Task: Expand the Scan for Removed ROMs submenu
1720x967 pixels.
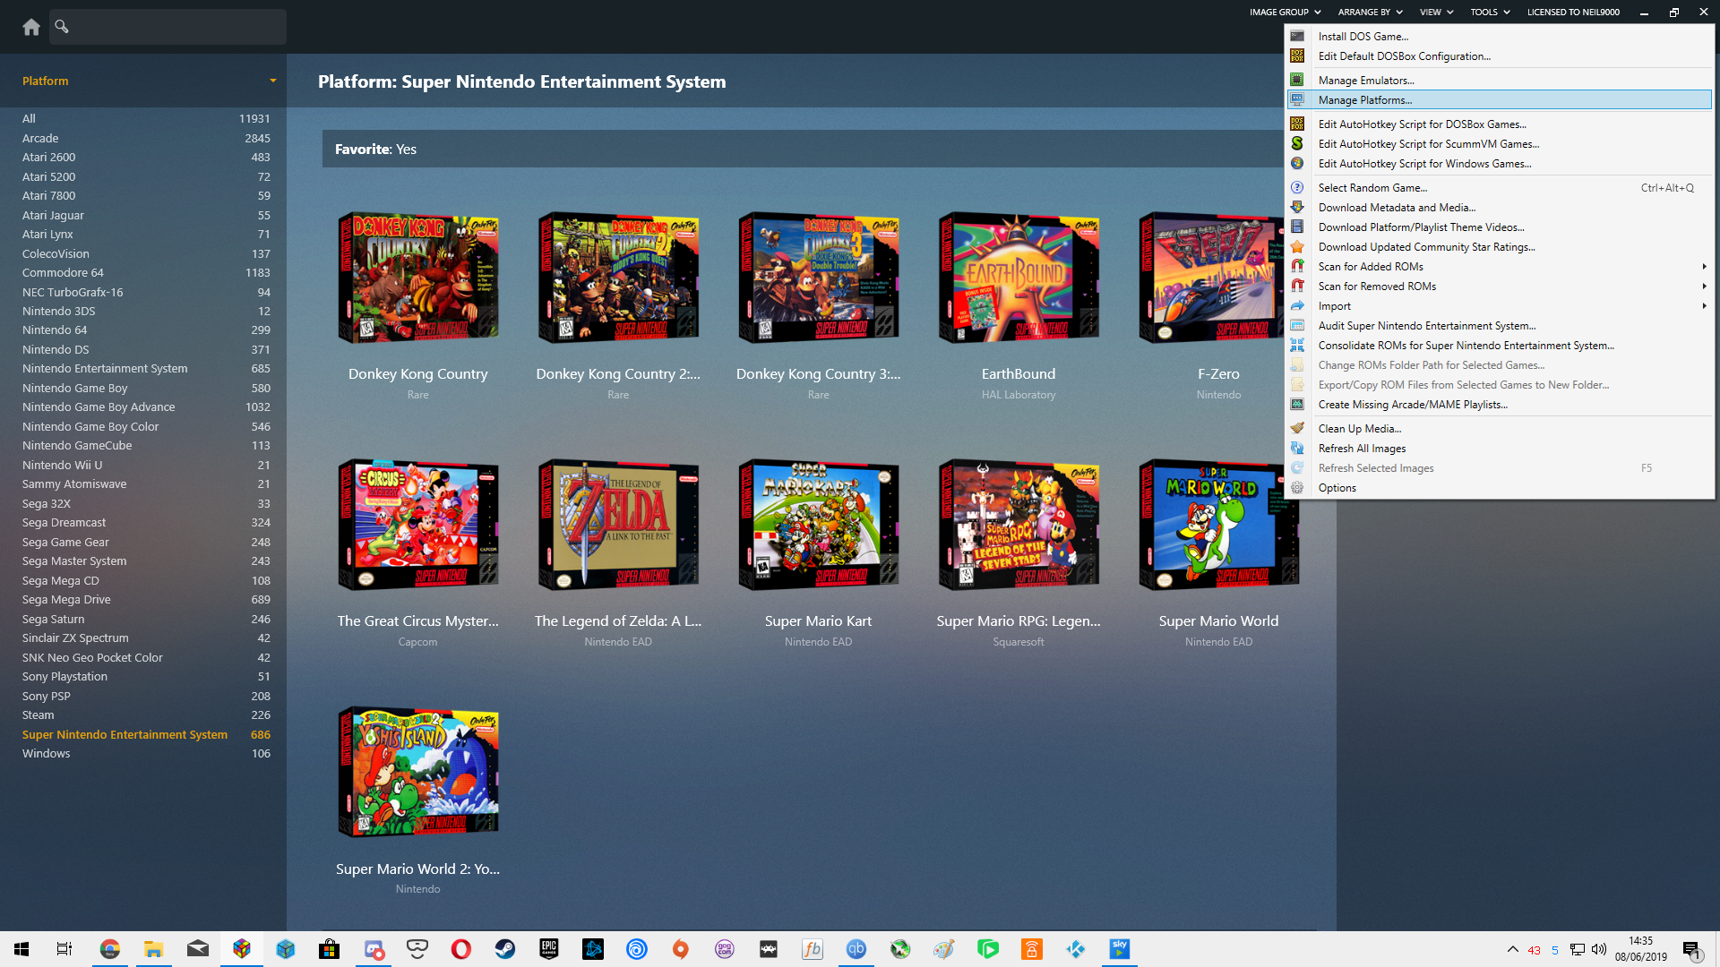Action: tap(1500, 287)
